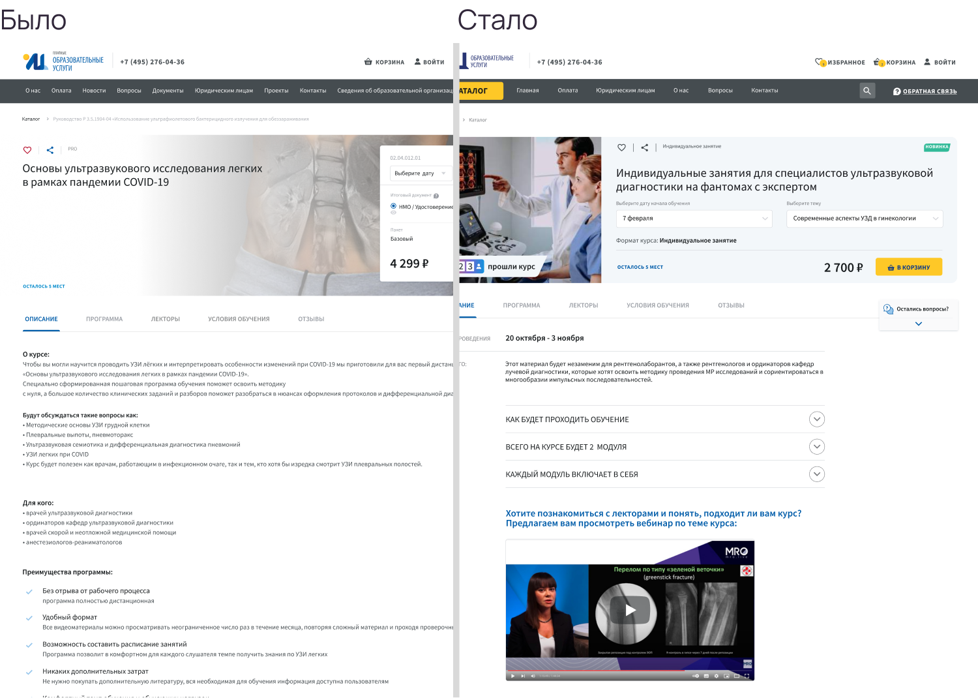The height and width of the screenshot is (698, 978).
Task: Click Войти in the old page header
Action: (x=430, y=62)
